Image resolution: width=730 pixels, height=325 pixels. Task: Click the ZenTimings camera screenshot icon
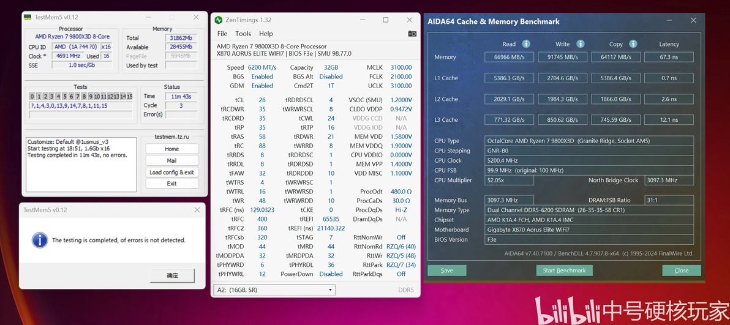pyautogui.click(x=412, y=34)
